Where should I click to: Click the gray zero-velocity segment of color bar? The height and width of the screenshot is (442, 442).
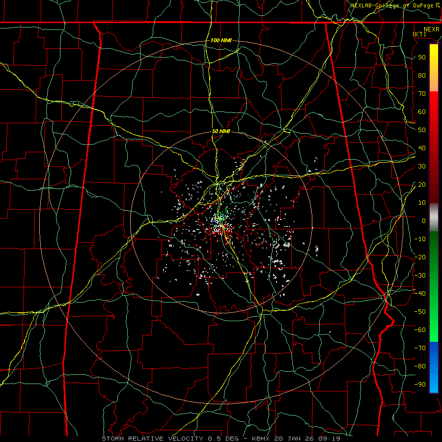pyautogui.click(x=434, y=218)
